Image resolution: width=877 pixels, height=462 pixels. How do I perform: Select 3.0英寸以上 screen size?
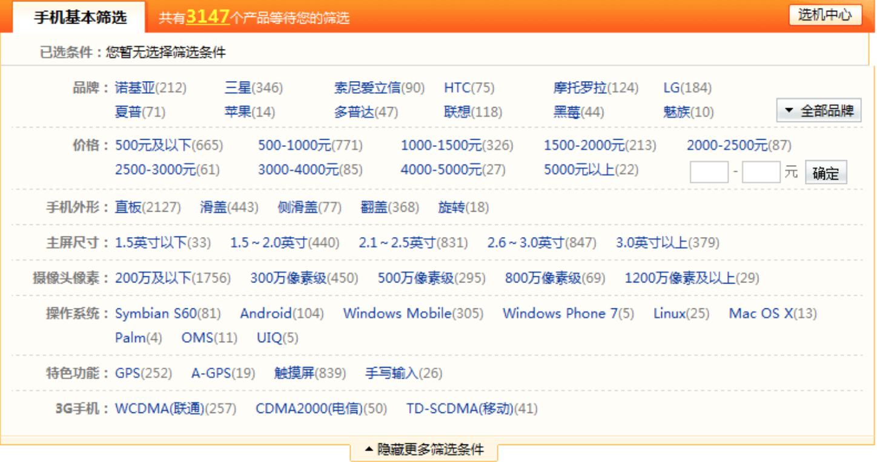pos(652,243)
